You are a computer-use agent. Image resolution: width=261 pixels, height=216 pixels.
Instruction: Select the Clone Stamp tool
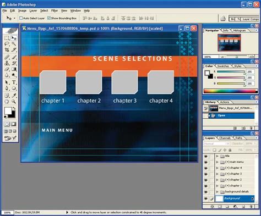pos(7,63)
